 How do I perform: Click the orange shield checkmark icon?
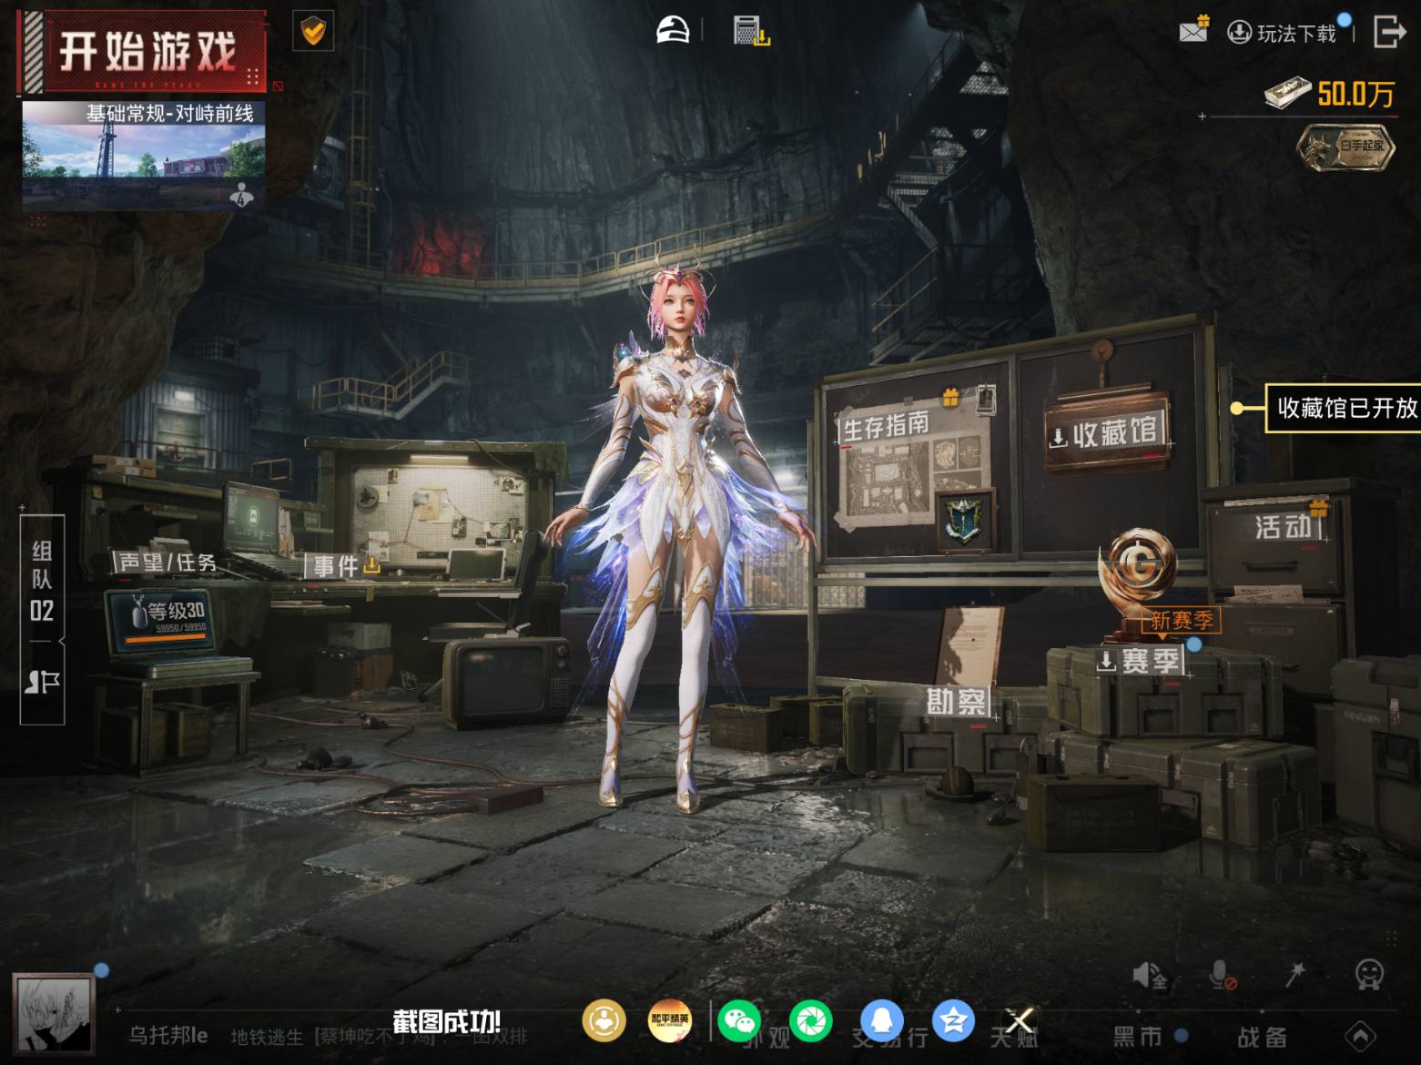(x=313, y=32)
